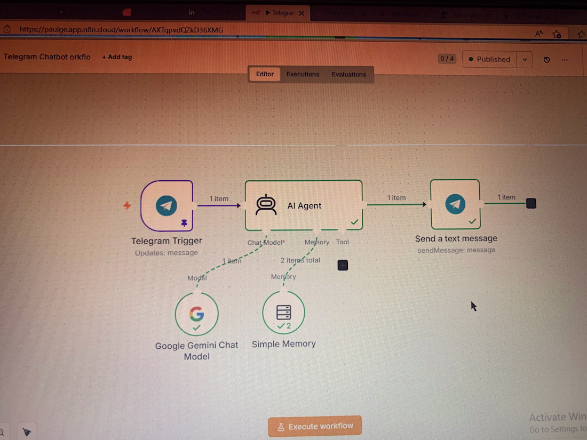This screenshot has height=440, width=587.
Task: Click the green check on AI Agent
Action: coord(354,222)
